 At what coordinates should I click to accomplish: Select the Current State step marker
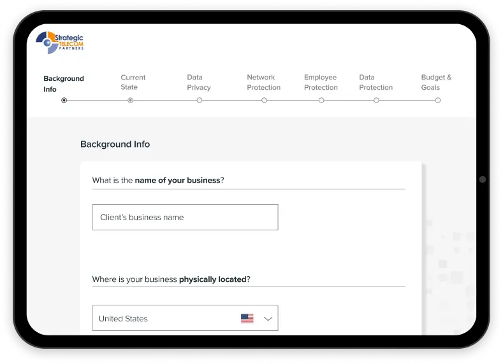tap(131, 100)
